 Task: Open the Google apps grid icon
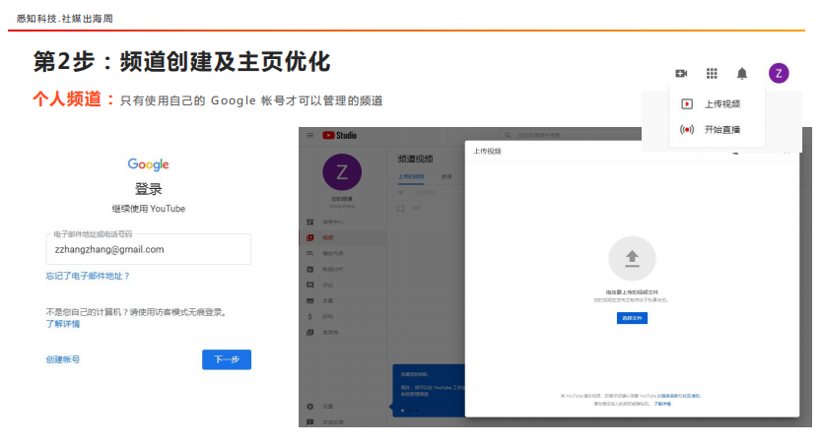click(712, 74)
